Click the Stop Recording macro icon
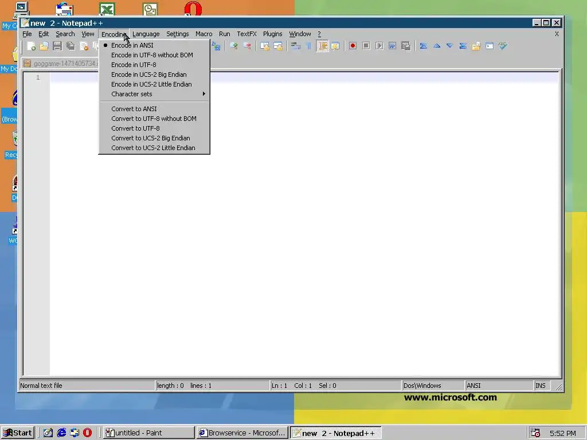This screenshot has width=587, height=440. pos(366,46)
